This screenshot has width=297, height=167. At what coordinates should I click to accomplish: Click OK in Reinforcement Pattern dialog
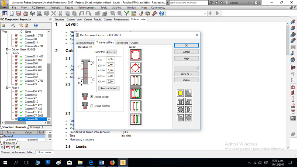click(186, 46)
